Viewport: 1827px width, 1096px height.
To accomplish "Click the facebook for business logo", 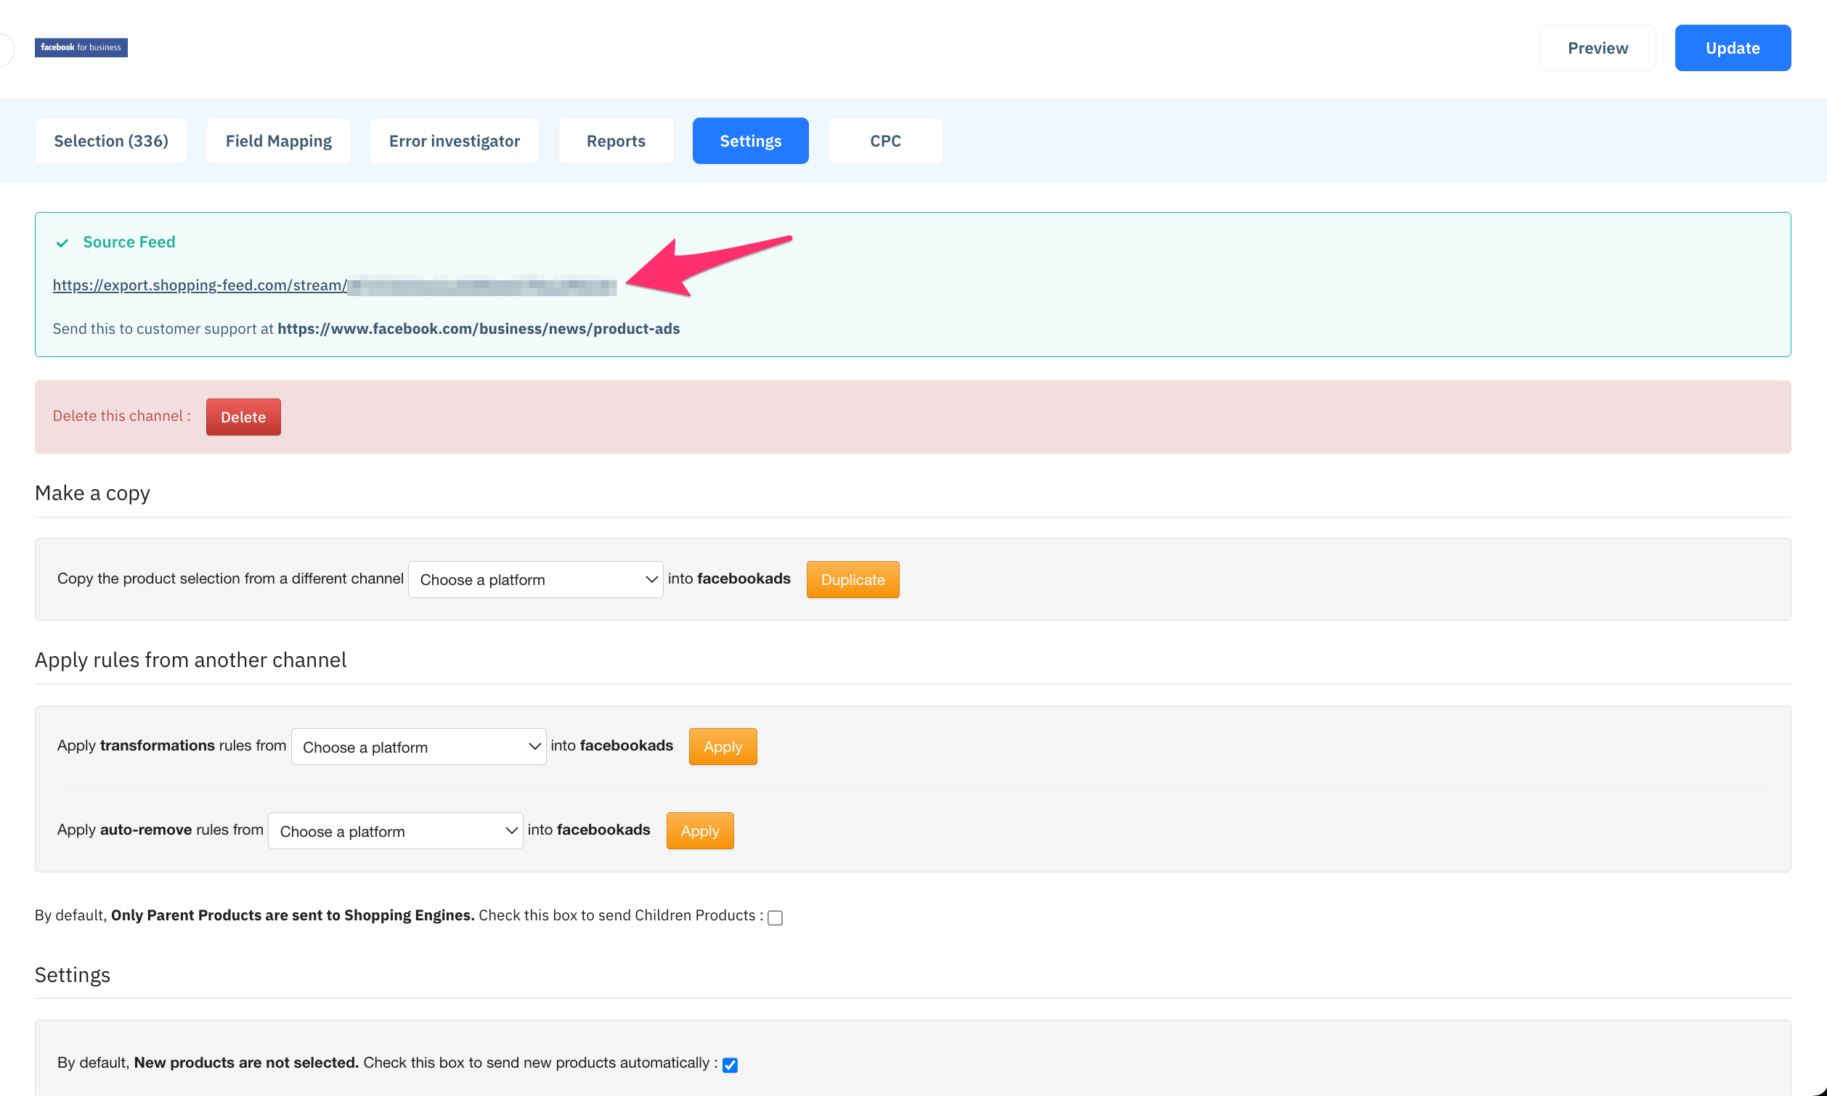I will click(81, 47).
